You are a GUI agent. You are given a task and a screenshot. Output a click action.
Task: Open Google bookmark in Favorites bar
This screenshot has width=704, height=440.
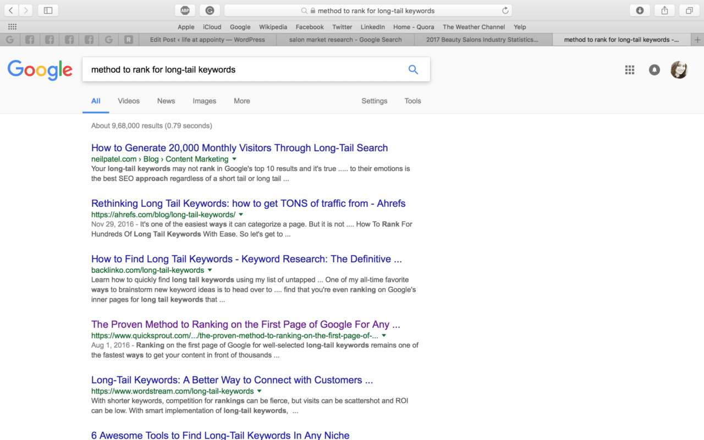coord(240,27)
